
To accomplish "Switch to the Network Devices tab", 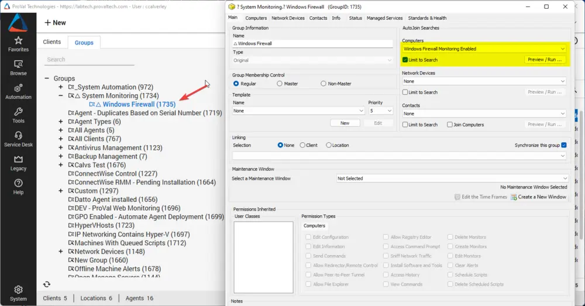I will tap(288, 18).
